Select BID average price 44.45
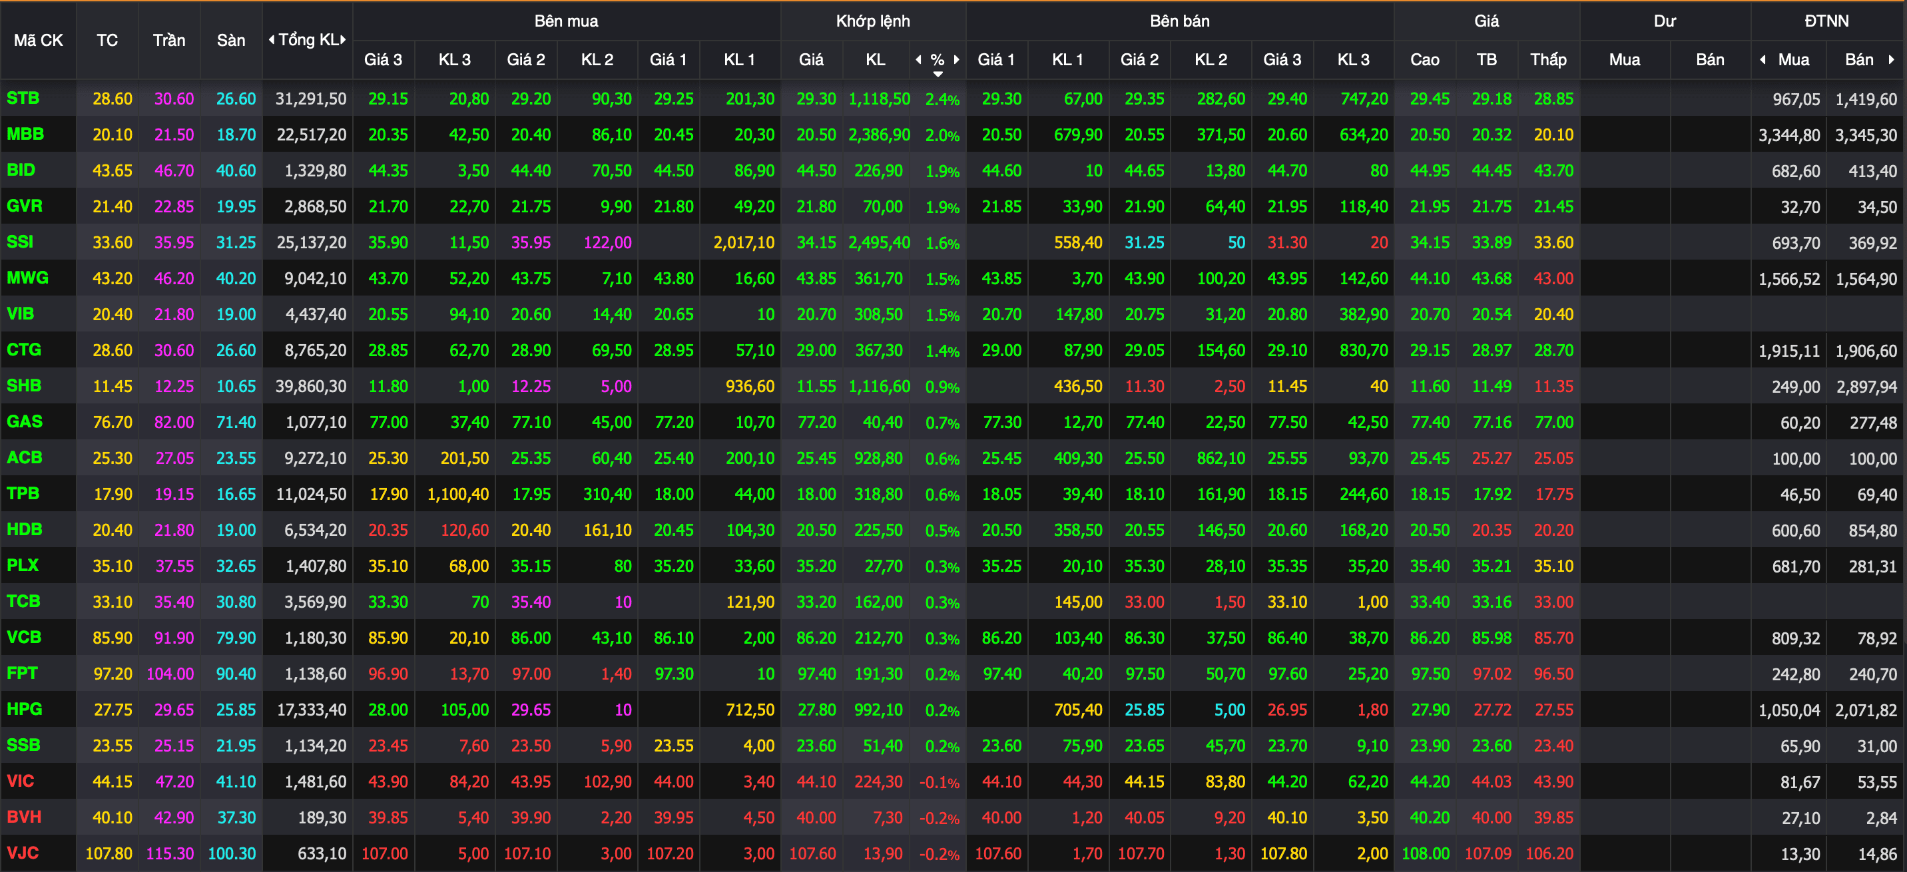This screenshot has width=1907, height=872. [1492, 171]
